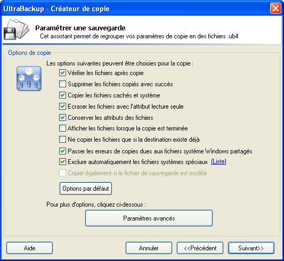Open the [Liste] link of special files

(x=218, y=161)
